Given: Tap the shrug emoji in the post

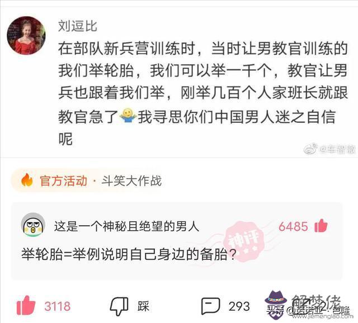Looking at the screenshot, I should click(x=128, y=116).
